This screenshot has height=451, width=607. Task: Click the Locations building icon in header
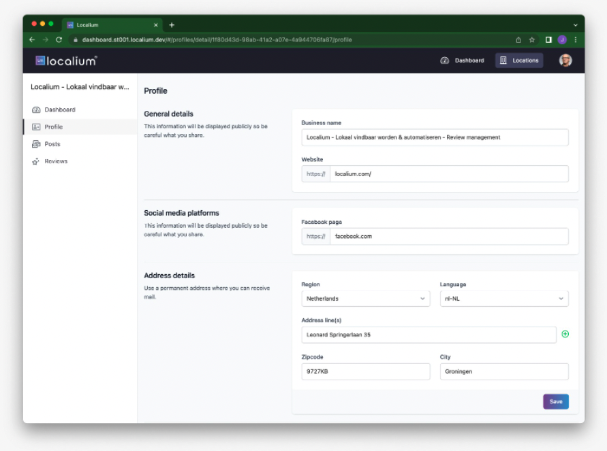503,61
